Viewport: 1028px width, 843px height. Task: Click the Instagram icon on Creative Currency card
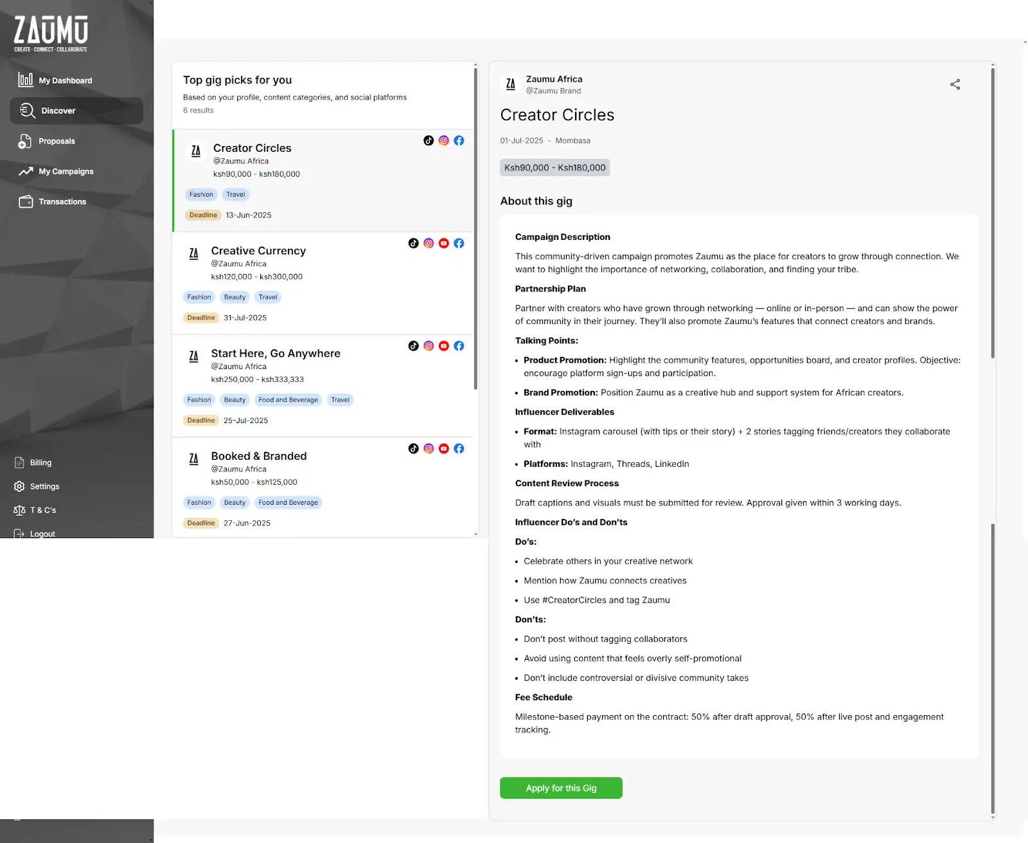pyautogui.click(x=429, y=243)
